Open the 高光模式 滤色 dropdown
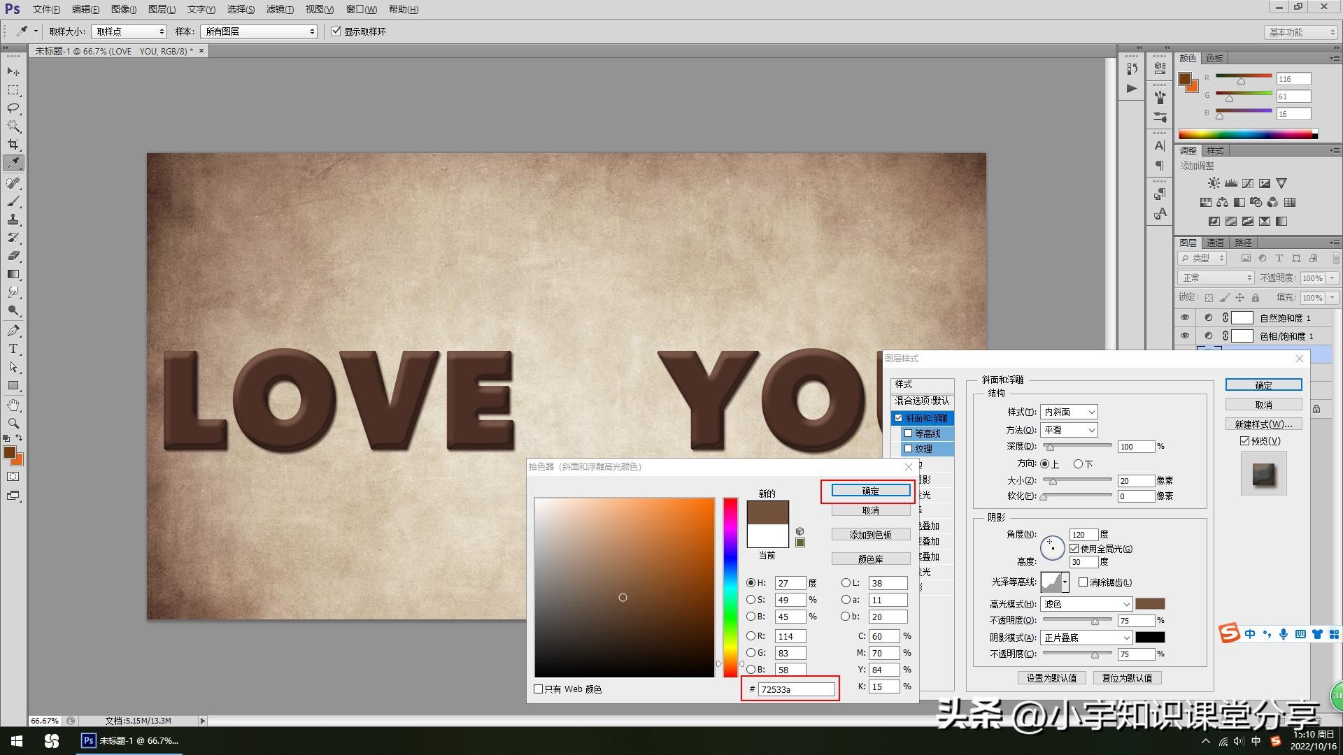Screen dimensions: 1343x755 coord(1086,604)
